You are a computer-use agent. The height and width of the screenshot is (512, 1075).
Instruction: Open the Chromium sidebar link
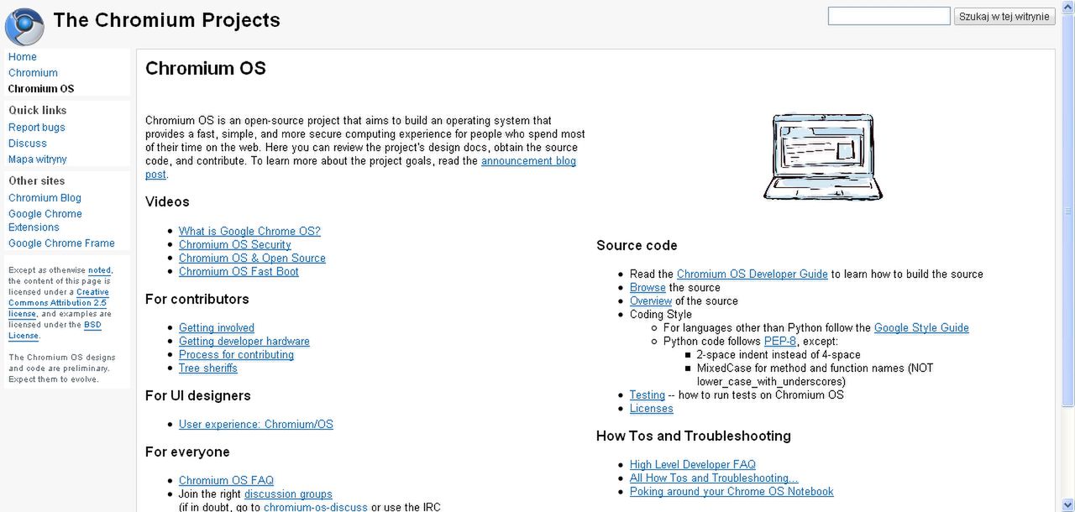tap(33, 73)
